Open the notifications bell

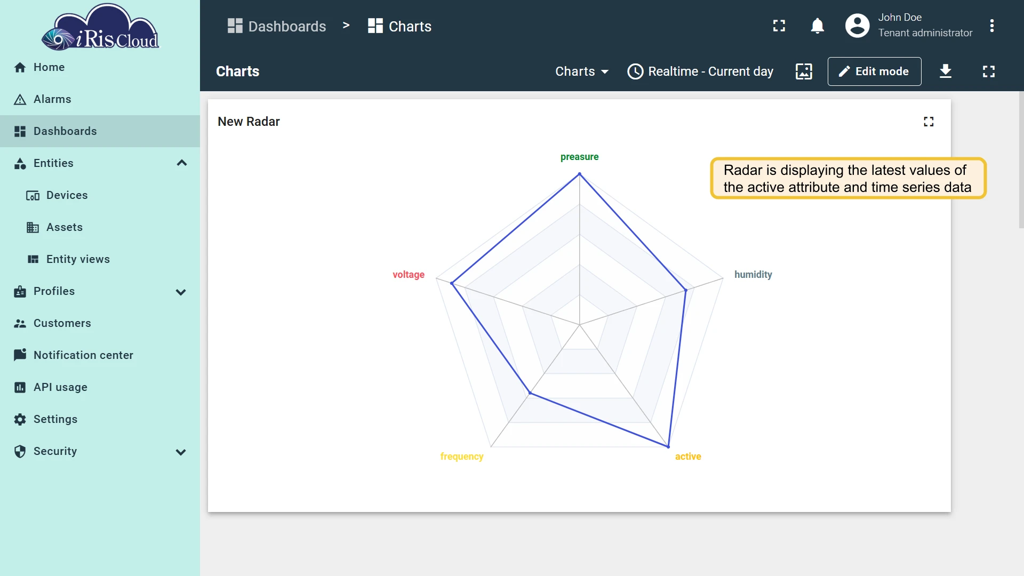[x=817, y=26]
